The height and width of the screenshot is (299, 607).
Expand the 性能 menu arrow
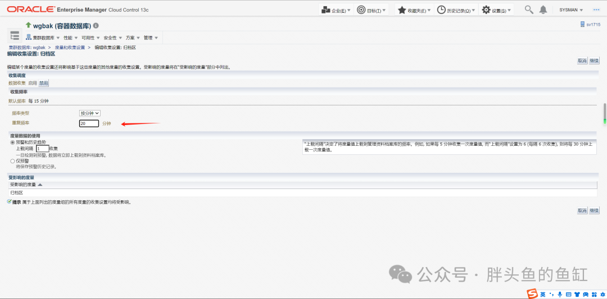76,38
